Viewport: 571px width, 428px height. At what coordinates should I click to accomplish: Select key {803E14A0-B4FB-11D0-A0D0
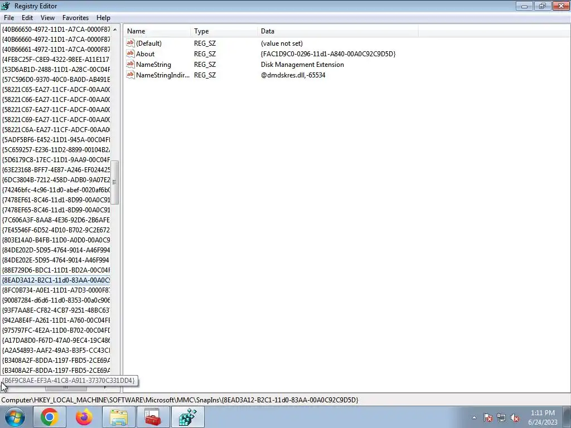pos(56,240)
